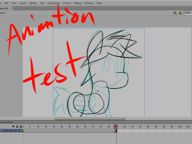192x144 pixels.
Task: Click frame 80 on the timeline ruler
Action: pos(148,127)
